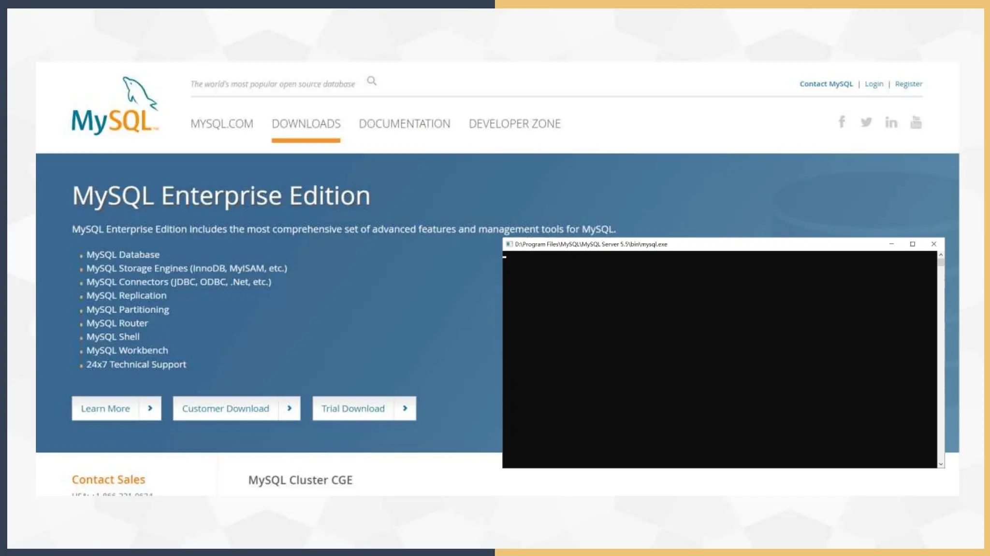
Task: Close the mysql.exe console window
Action: pos(934,244)
